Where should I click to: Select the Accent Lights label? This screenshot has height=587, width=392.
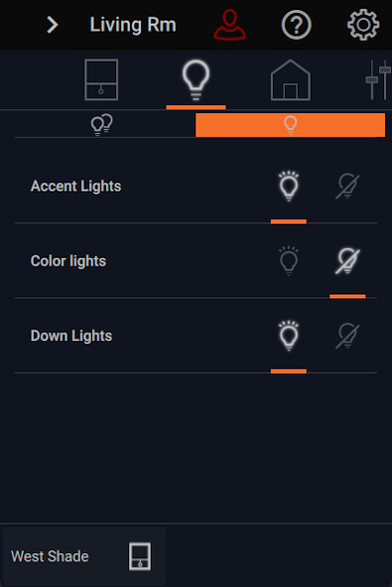pyautogui.click(x=75, y=186)
